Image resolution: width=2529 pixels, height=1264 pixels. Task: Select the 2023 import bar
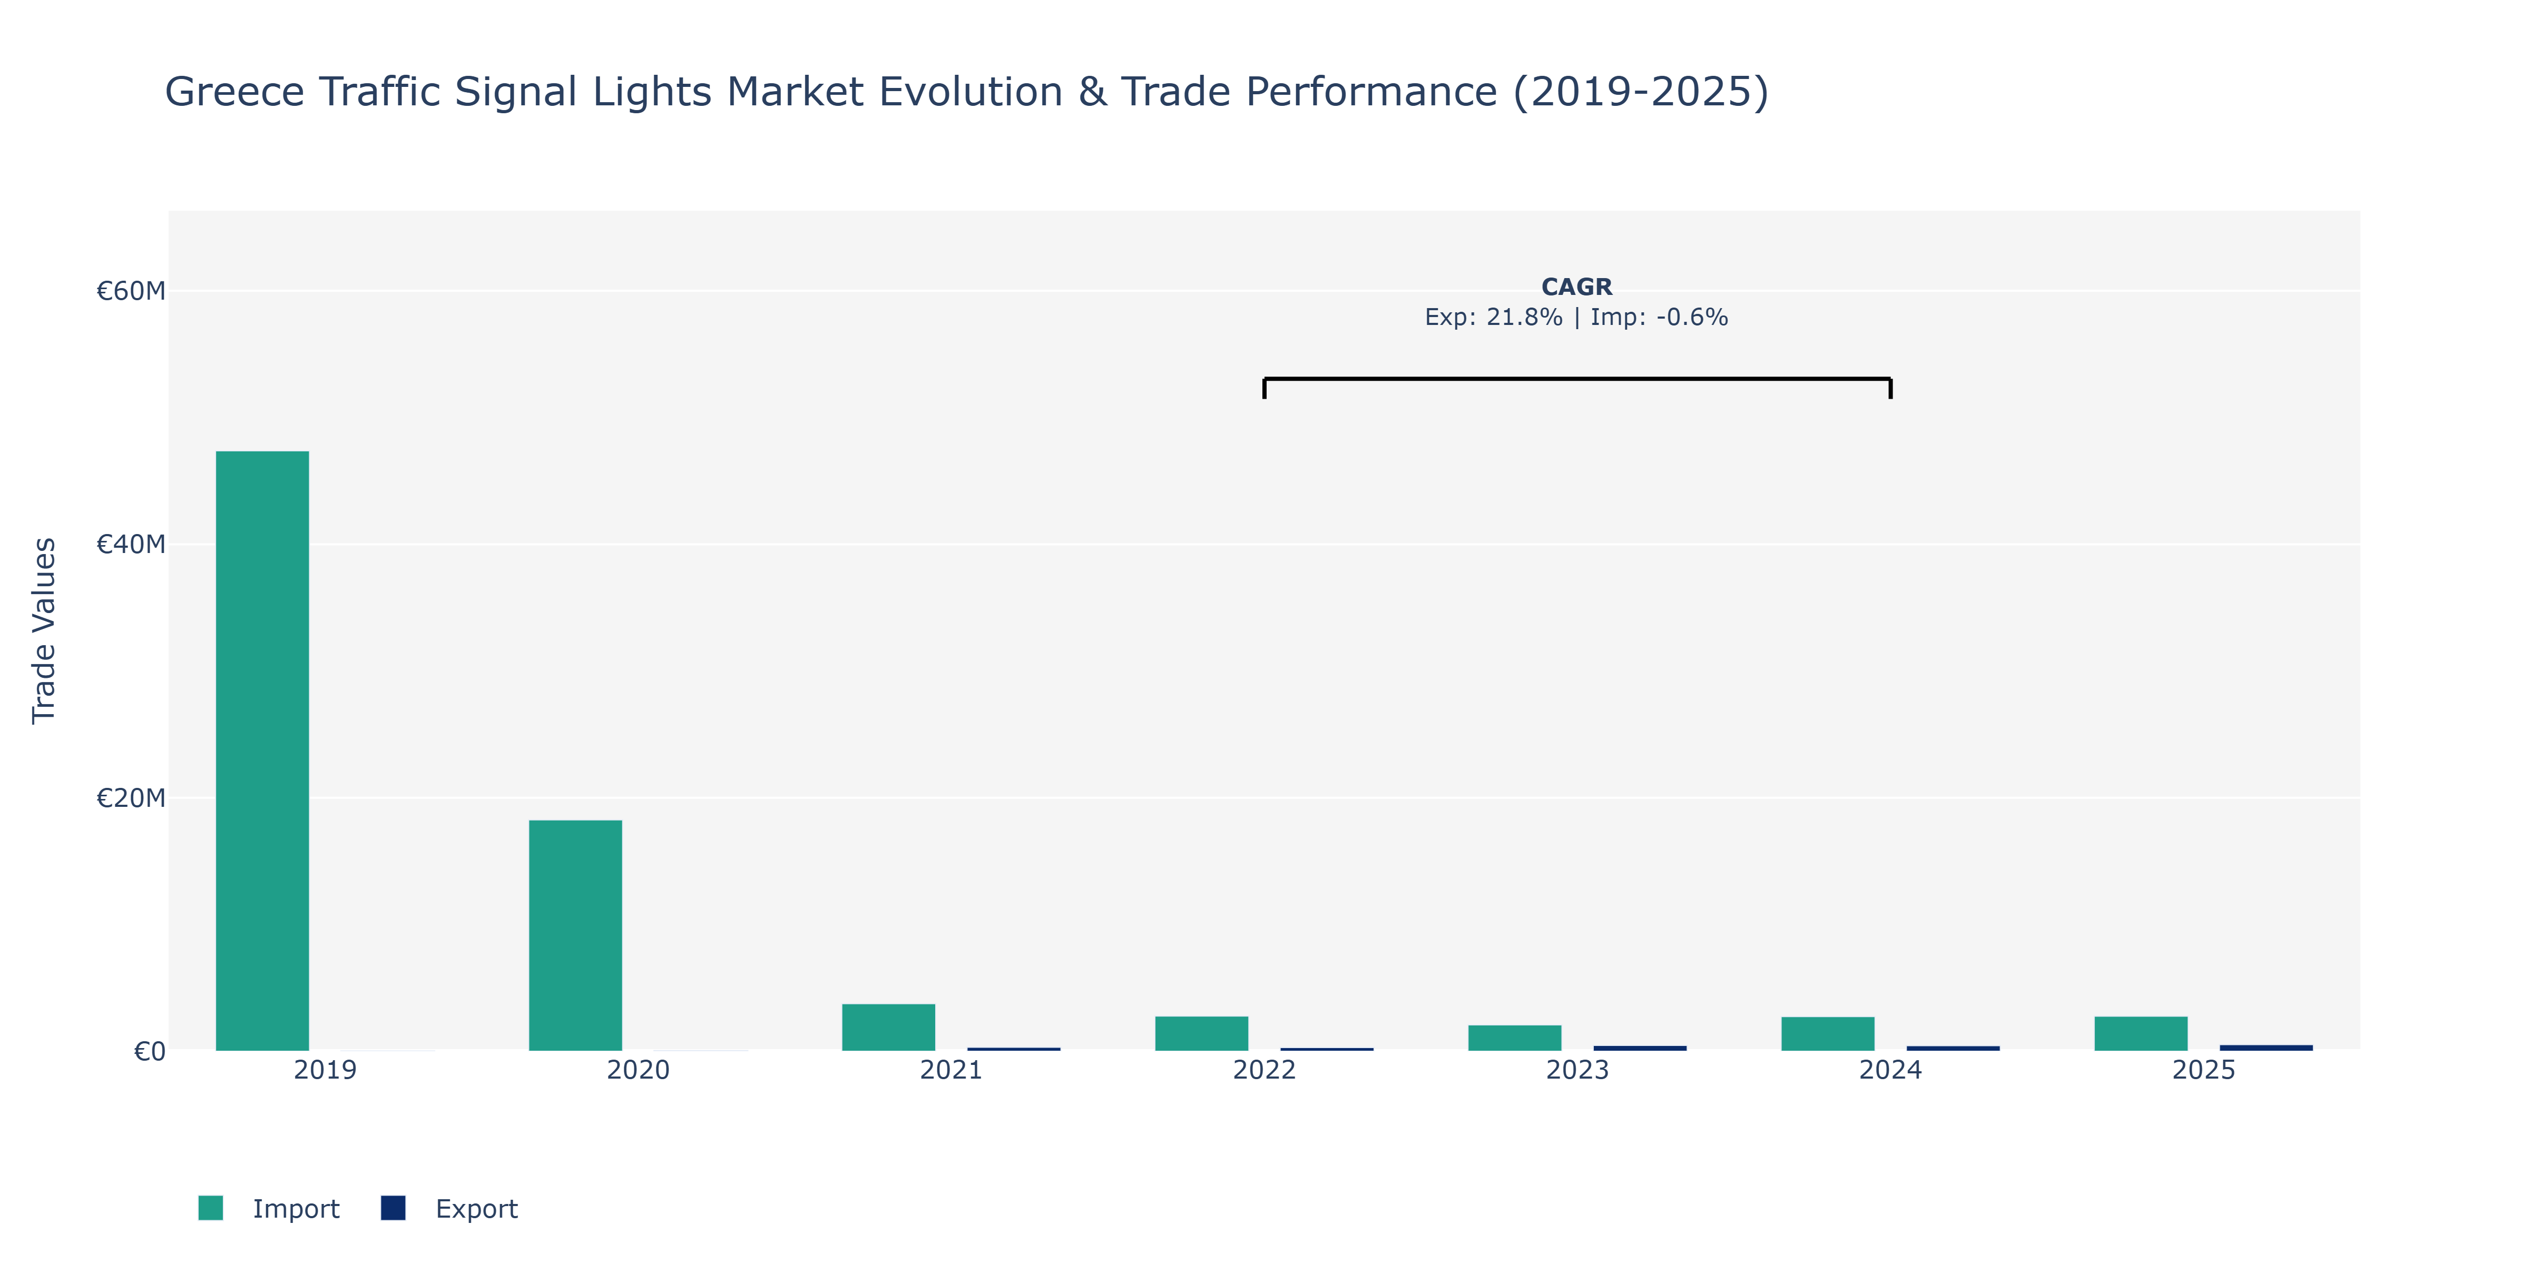pos(1515,1038)
